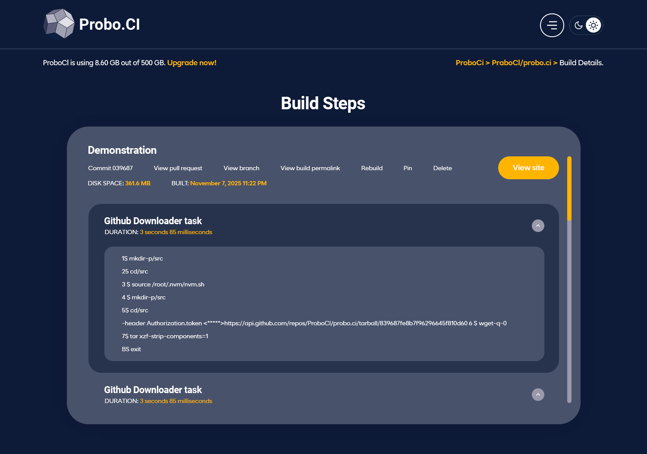Click the Probo.CI cube logo
The width and height of the screenshot is (647, 454).
pos(59,24)
